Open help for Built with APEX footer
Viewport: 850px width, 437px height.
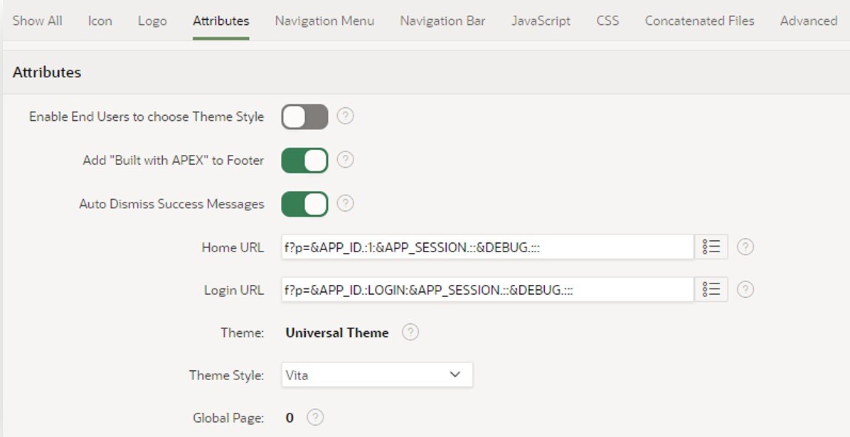(x=345, y=160)
